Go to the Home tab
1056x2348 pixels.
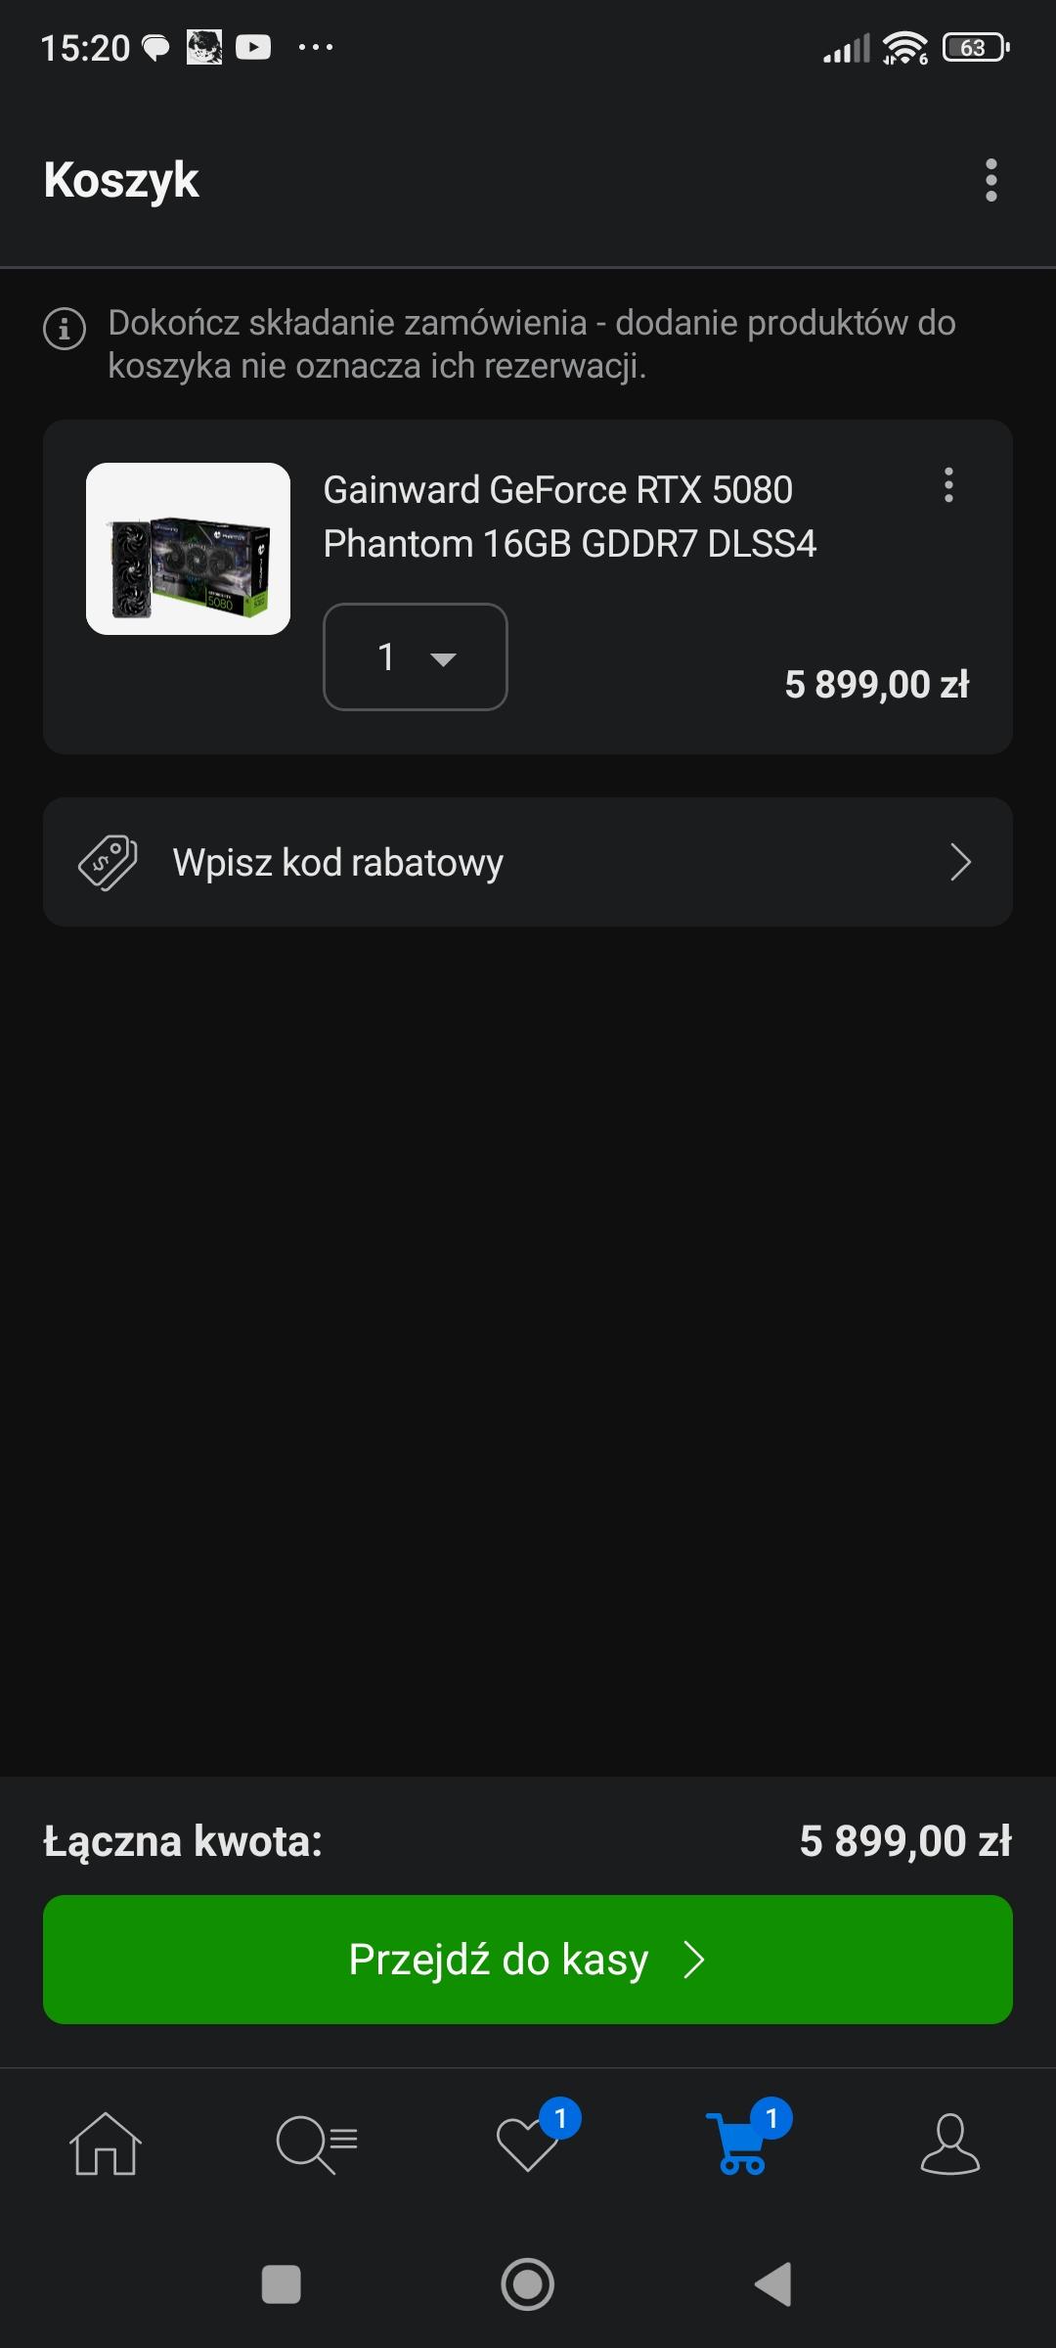pos(106,2145)
